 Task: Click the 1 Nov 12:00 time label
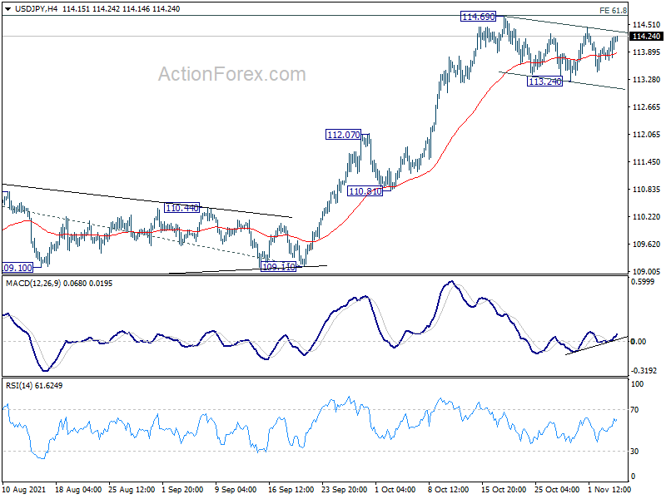click(x=608, y=489)
